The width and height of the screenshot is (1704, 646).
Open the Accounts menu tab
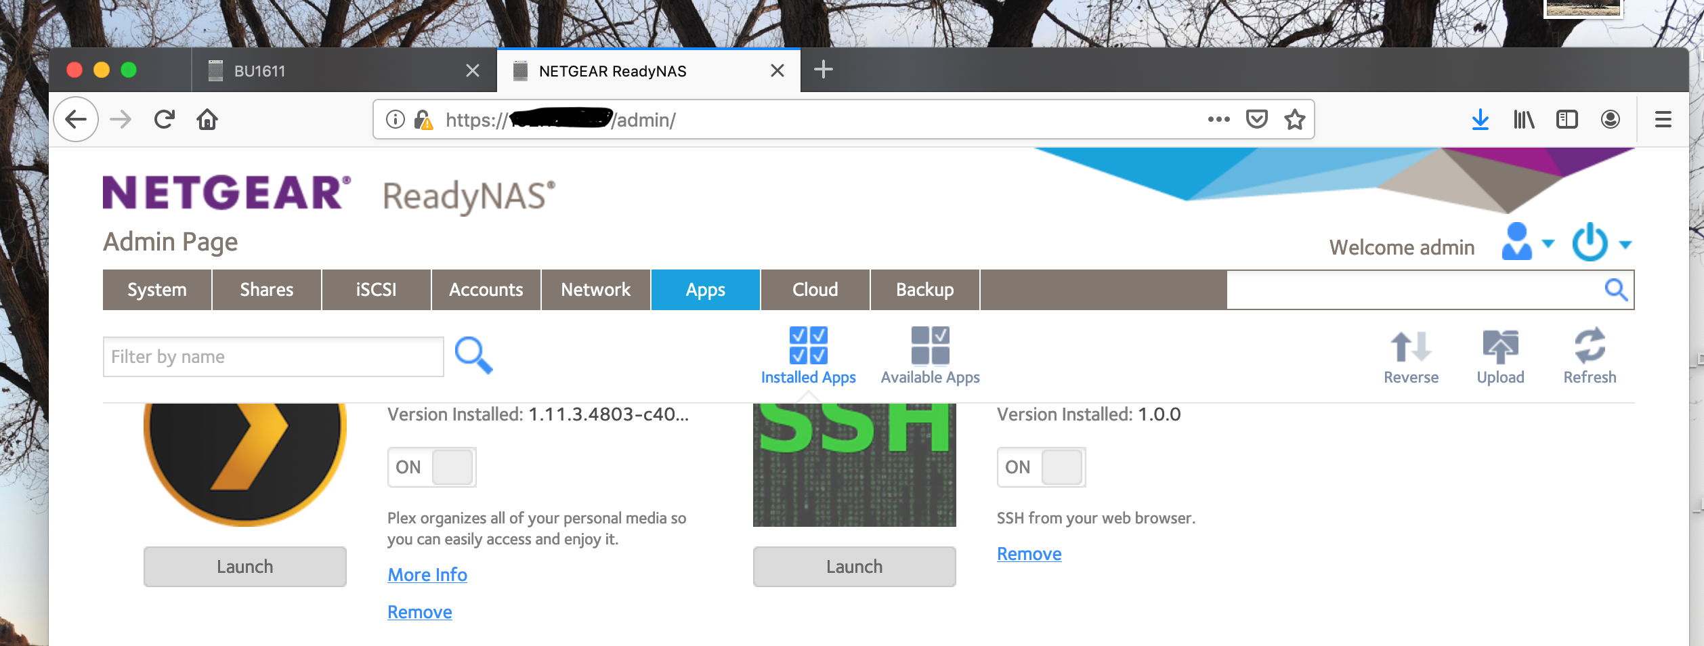point(486,290)
